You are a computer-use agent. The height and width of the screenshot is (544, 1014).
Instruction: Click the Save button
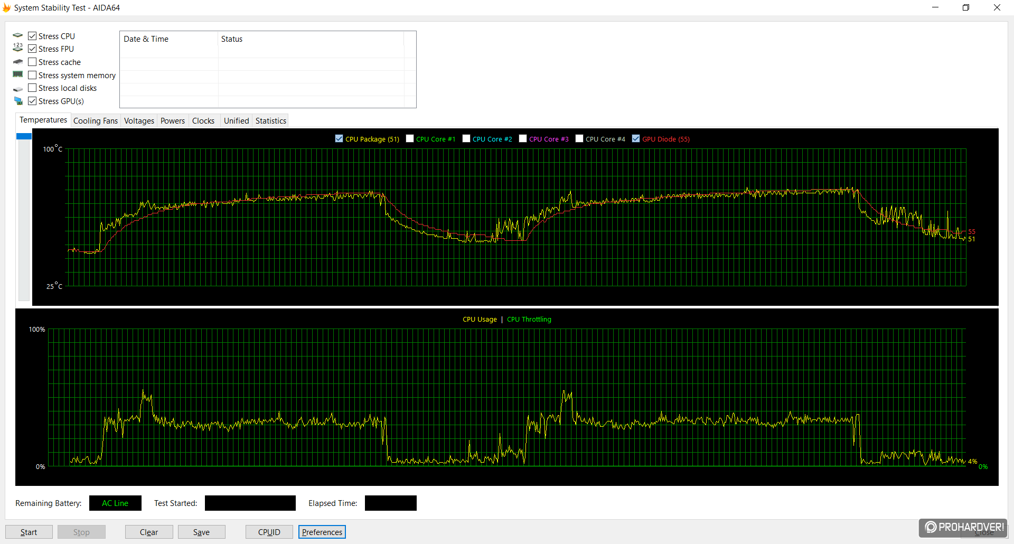tap(201, 532)
